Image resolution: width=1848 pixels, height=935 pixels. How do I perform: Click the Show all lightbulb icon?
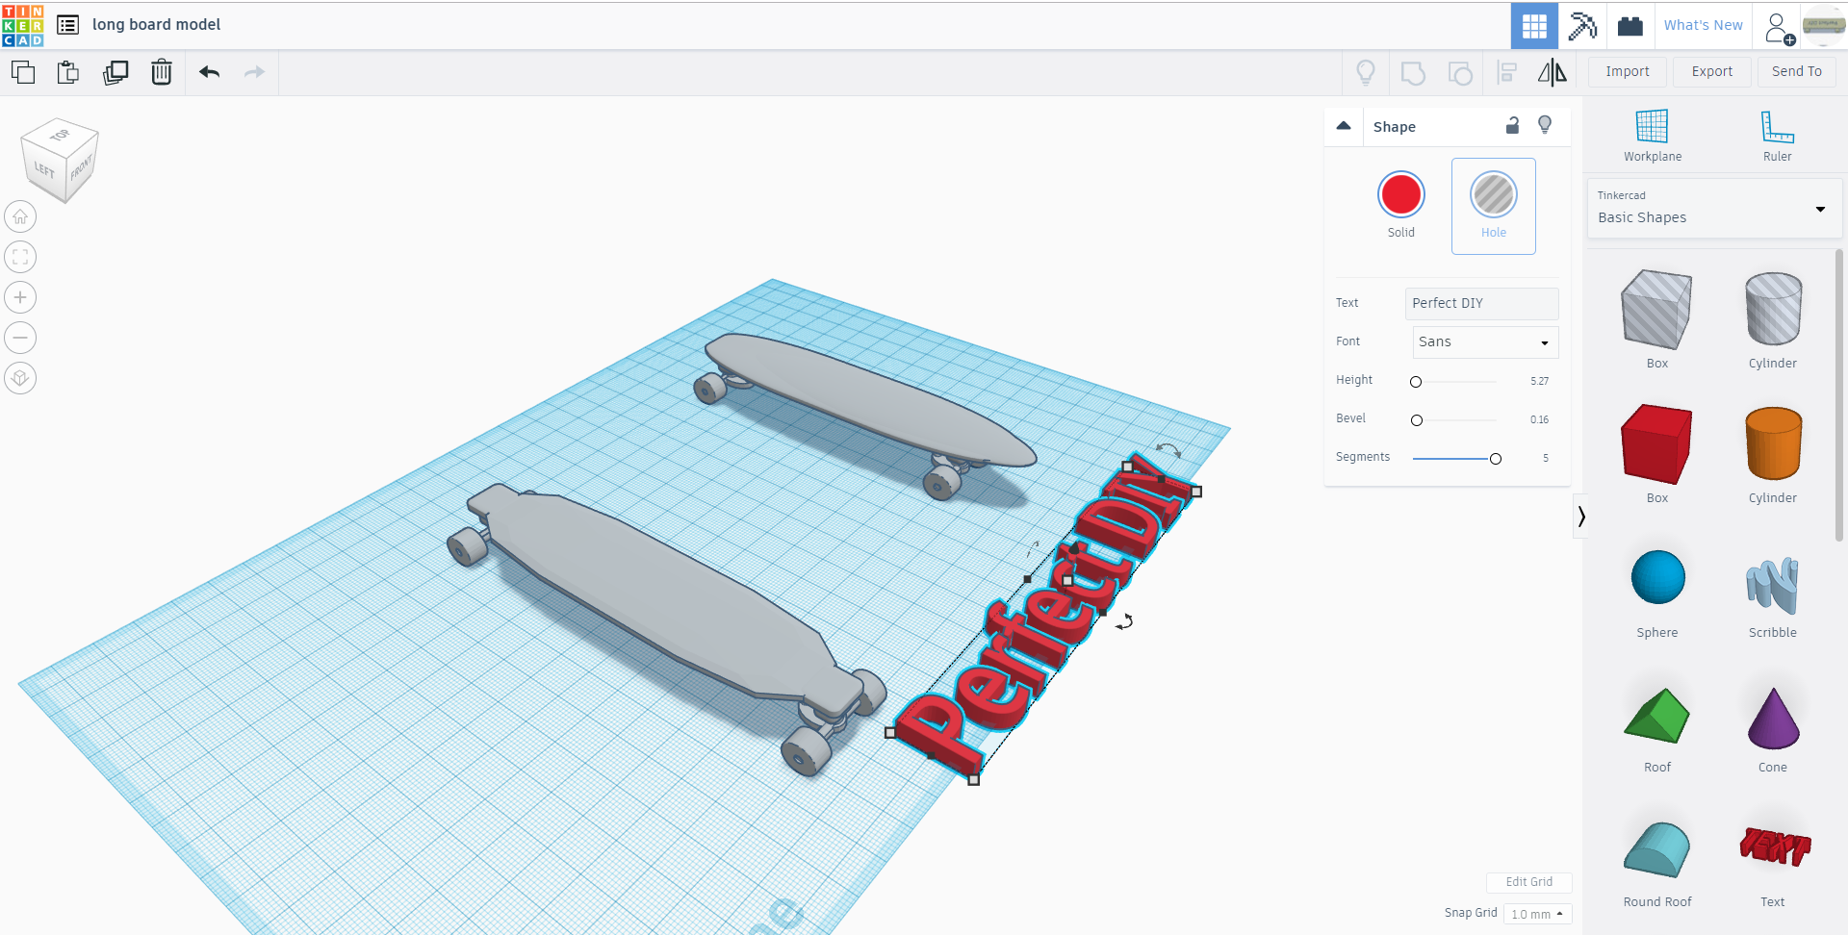tap(1366, 72)
